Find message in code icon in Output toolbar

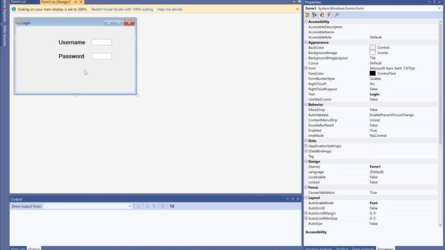(x=138, y=206)
